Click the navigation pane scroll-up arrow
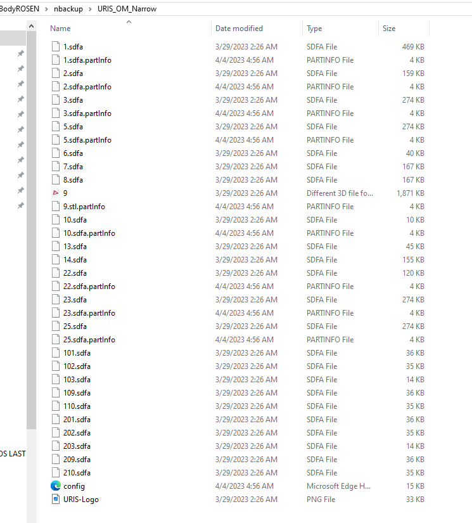 (31, 26)
